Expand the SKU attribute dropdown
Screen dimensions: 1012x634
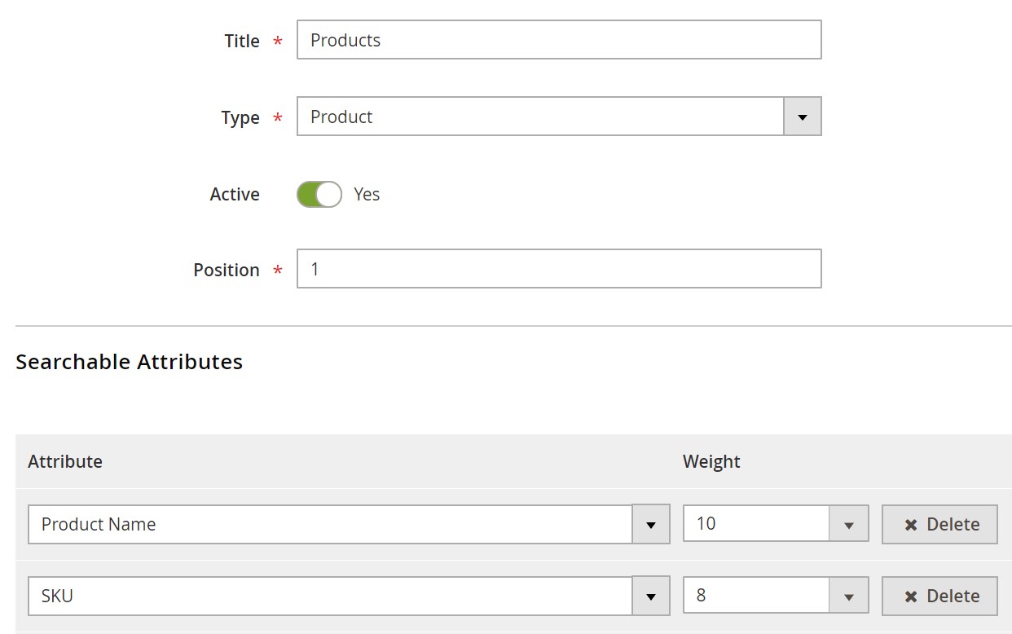tap(330, 596)
